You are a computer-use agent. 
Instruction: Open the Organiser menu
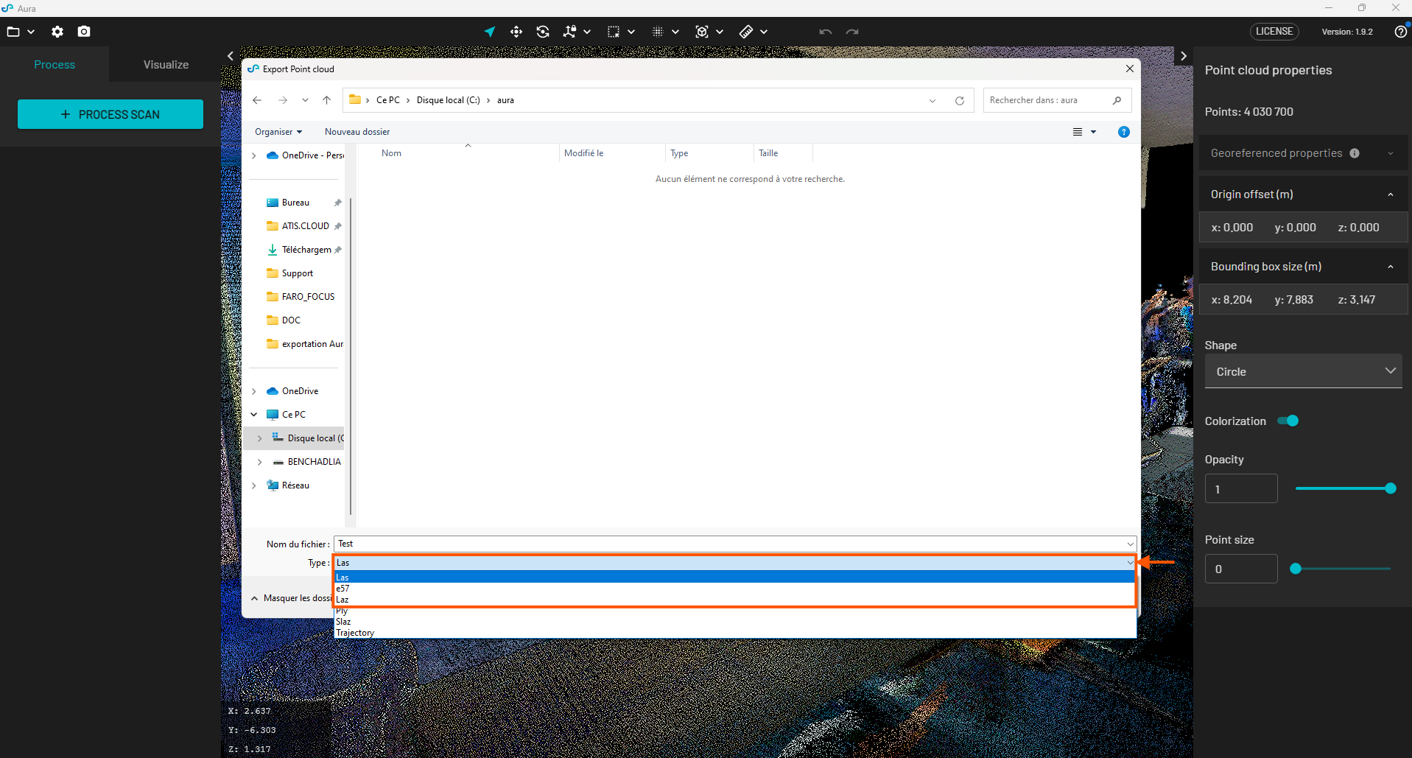[x=278, y=132]
